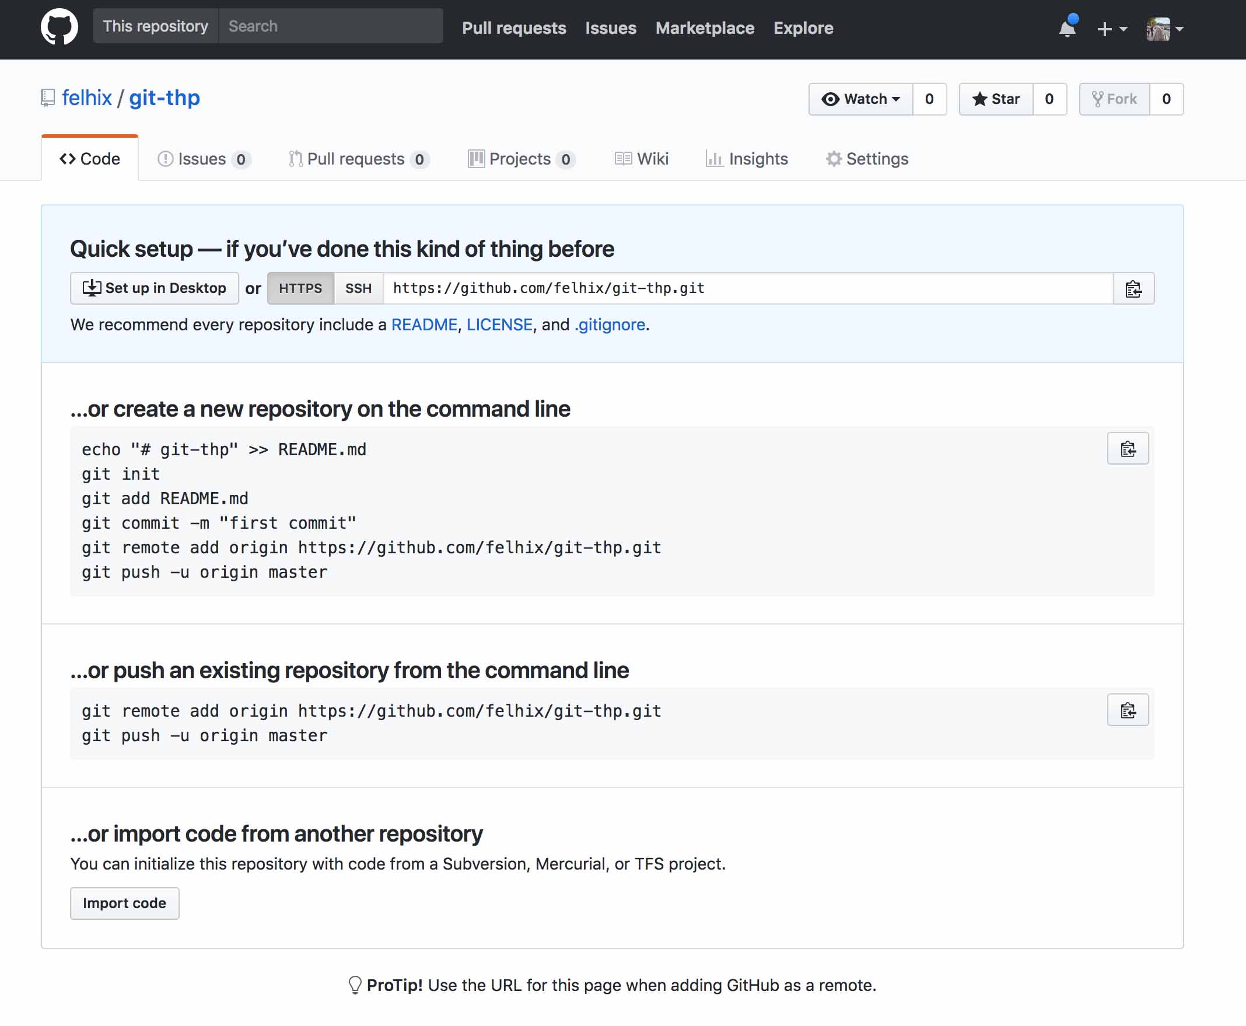Viewport: 1246px width, 1026px height.
Task: Copy the push existing repository commands
Action: point(1128,710)
